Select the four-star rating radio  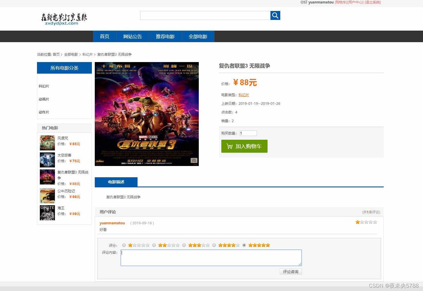(214, 245)
